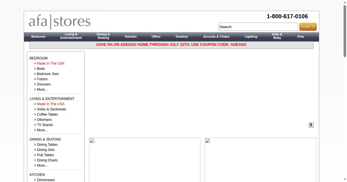The image size is (347, 182).
Task: Open the Futons sidebar link
Action: pos(42,79)
